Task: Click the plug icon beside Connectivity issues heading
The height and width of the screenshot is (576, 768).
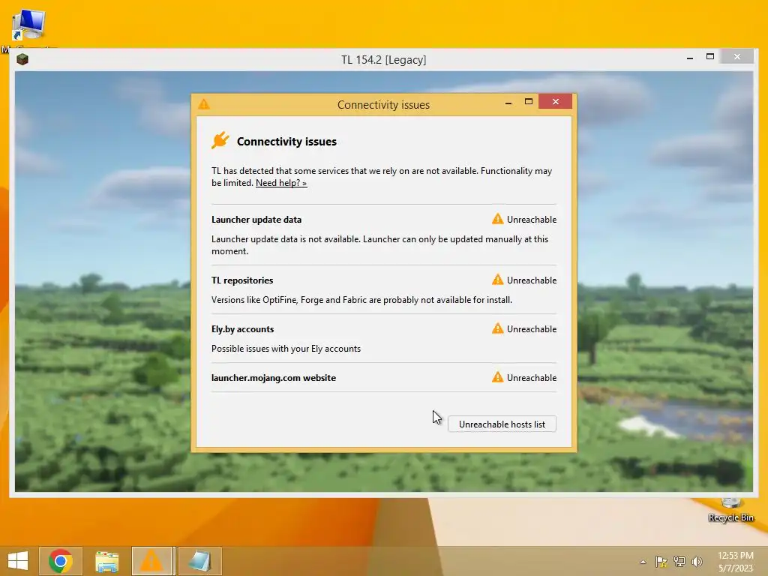Action: click(x=220, y=140)
